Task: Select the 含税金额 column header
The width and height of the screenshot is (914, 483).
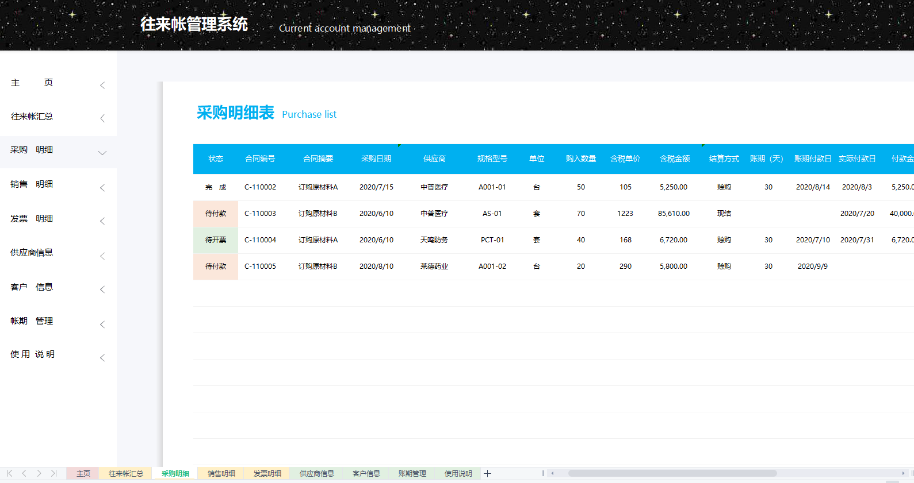Action: coord(674,159)
